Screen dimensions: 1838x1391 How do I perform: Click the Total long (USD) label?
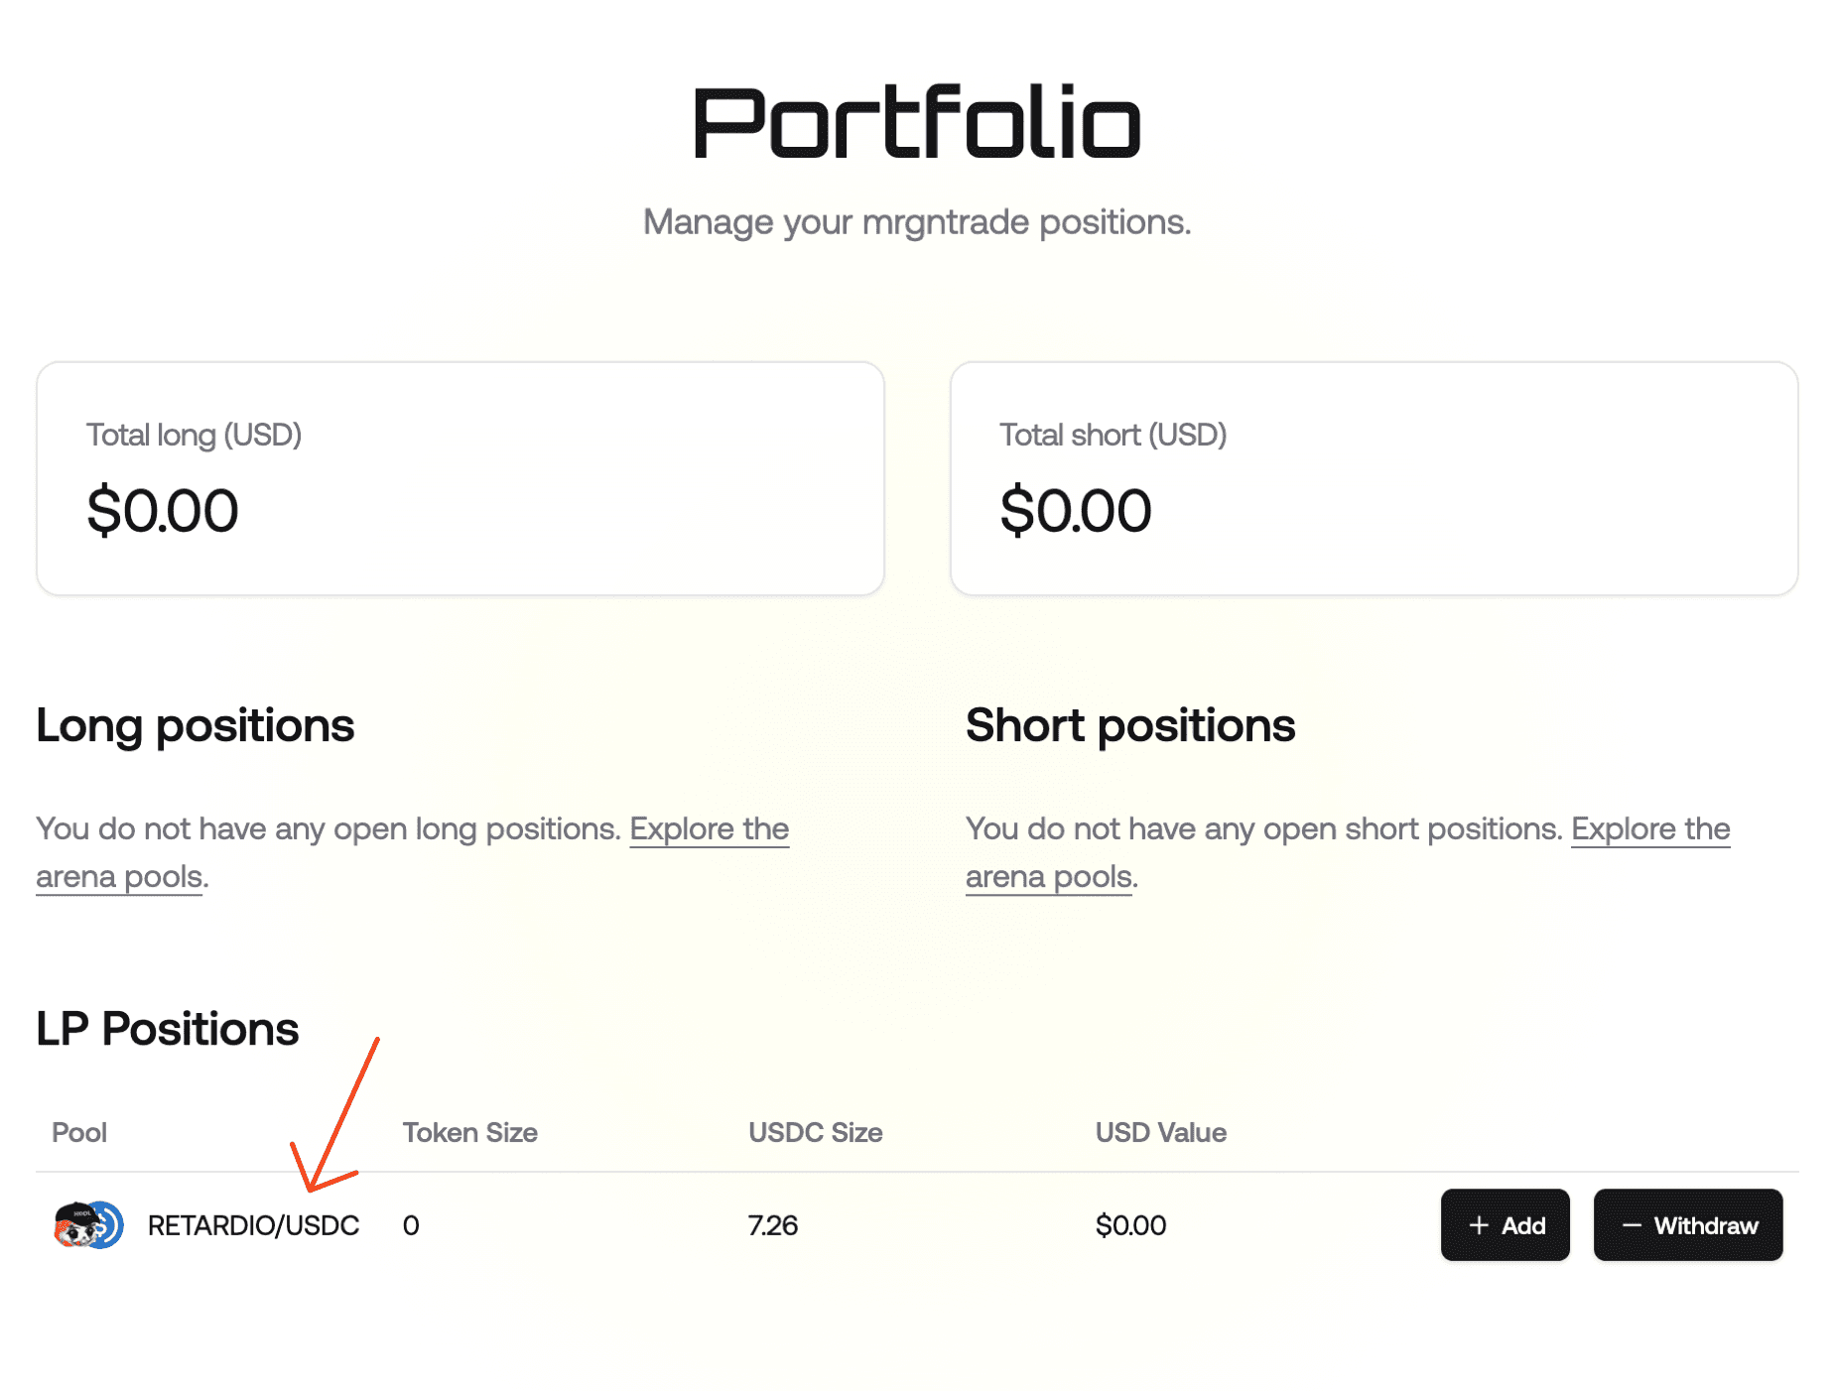tap(194, 435)
